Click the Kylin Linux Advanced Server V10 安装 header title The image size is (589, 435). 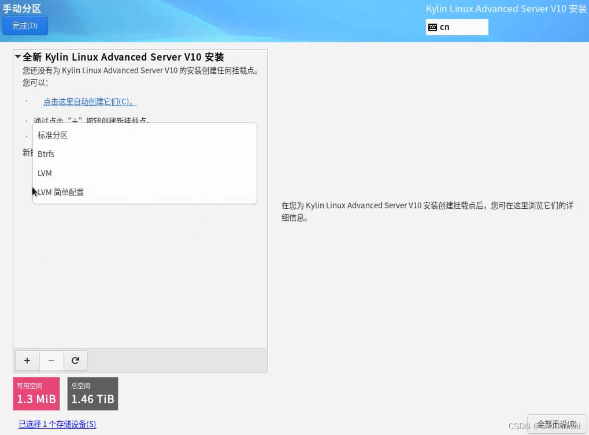pos(506,9)
